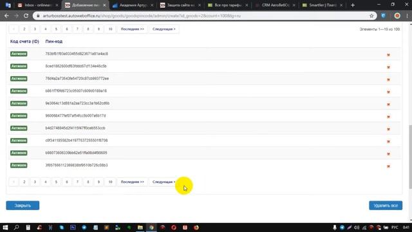This screenshot has width=412, height=232.
Task: Close the Добавление пин tab
Action: (104, 5)
